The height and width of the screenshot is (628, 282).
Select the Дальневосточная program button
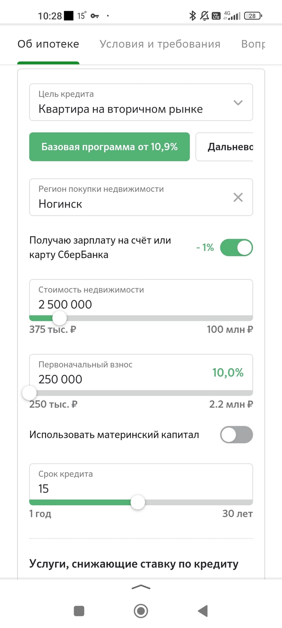point(224,147)
